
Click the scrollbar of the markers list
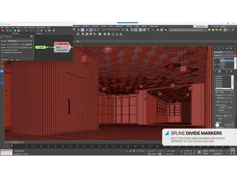[232, 82]
